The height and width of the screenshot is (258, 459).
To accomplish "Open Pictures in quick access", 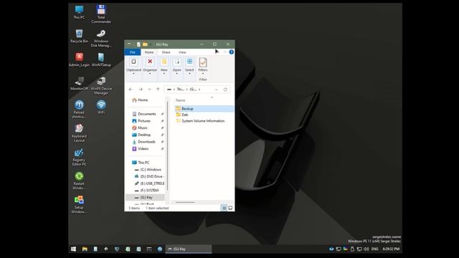I will click(144, 121).
